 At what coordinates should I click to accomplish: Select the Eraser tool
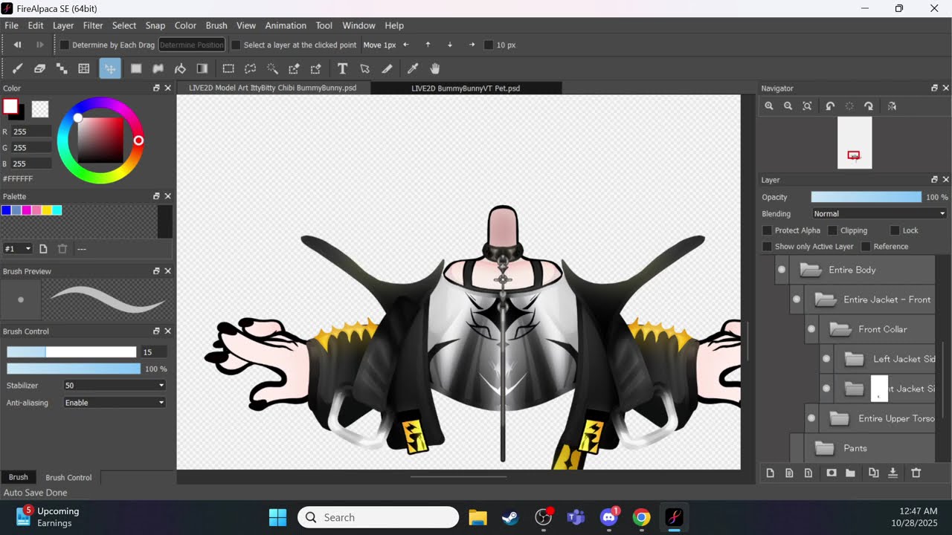tap(40, 68)
